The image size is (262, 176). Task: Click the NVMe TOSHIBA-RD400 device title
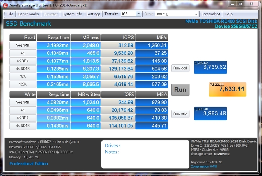point(221,24)
